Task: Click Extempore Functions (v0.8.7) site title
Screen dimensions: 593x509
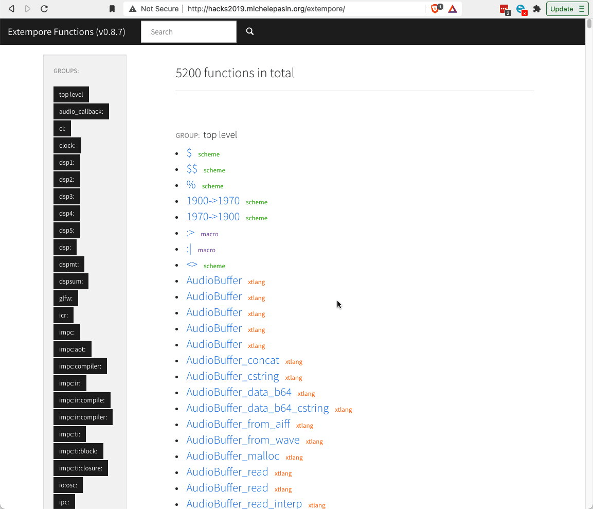Action: point(66,32)
